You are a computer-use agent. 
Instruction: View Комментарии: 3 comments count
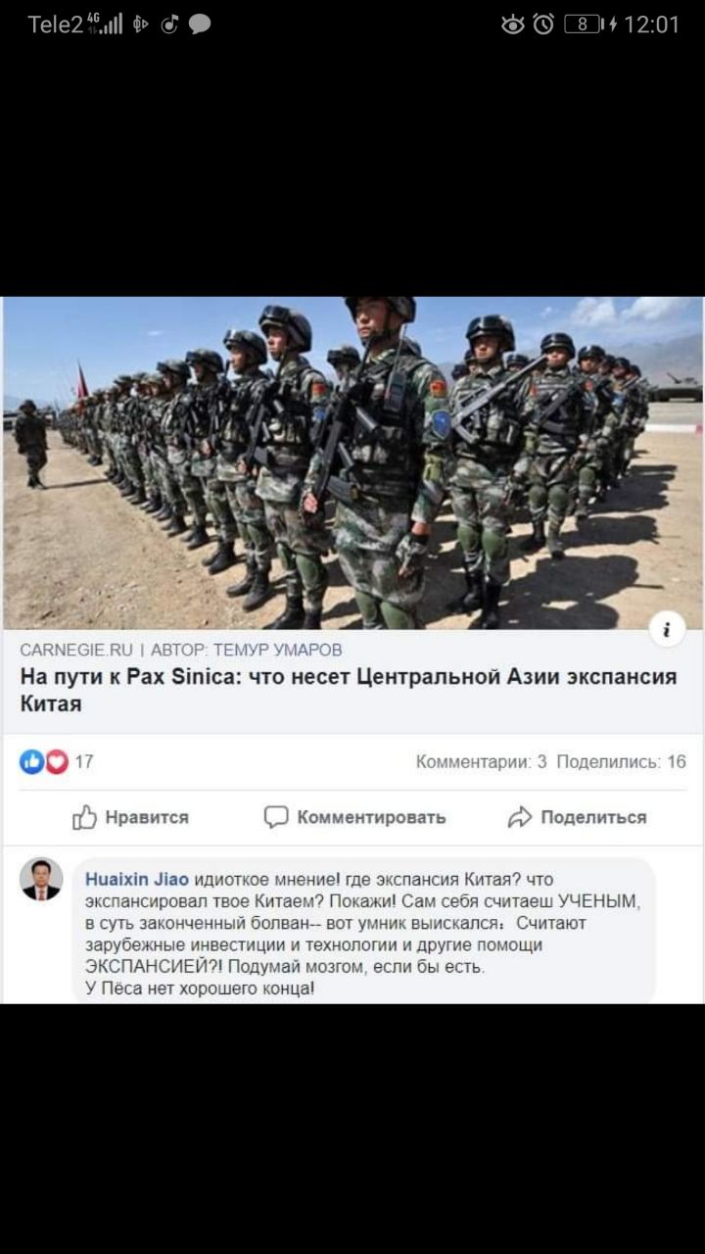481,761
